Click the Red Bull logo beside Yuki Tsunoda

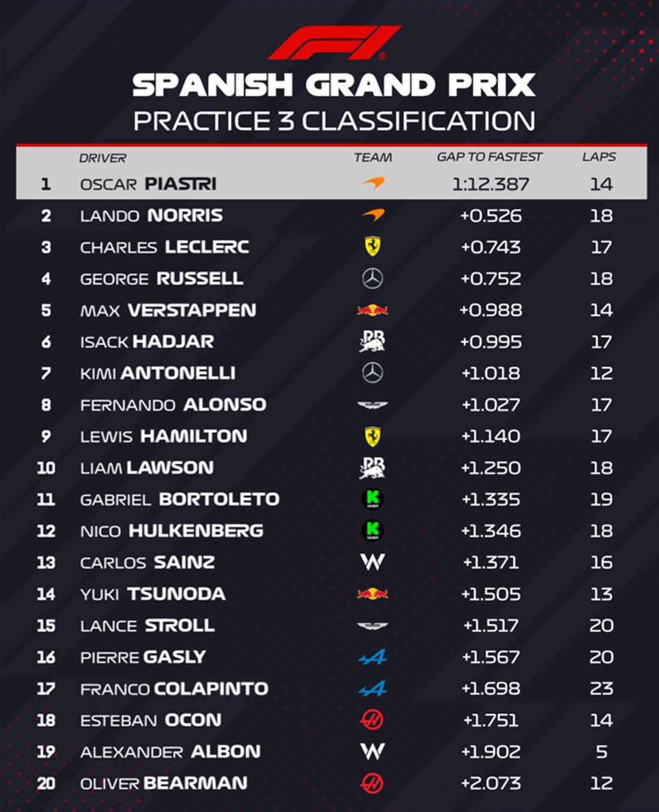click(372, 594)
